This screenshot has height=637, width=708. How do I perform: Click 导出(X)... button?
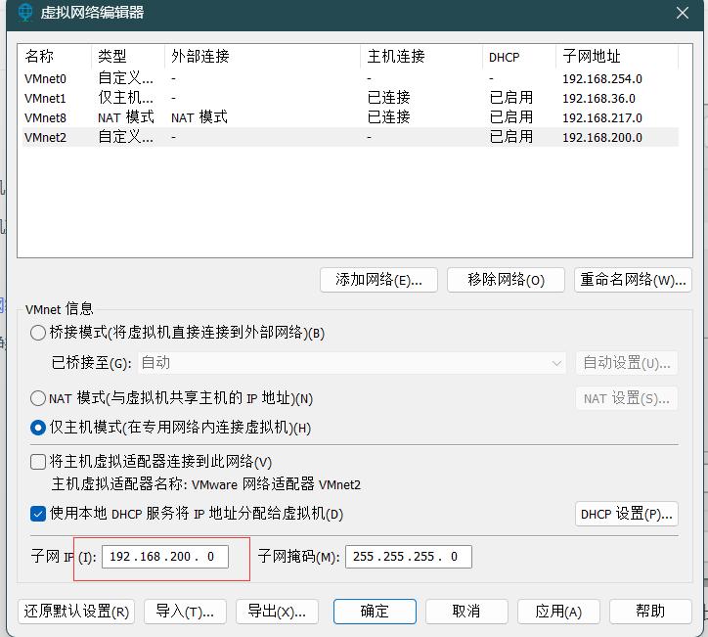278,612
